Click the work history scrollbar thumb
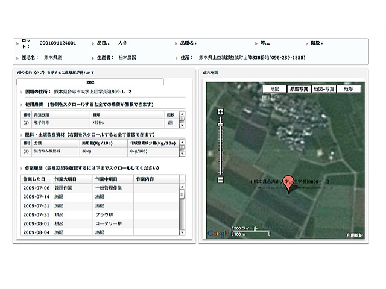The image size is (386, 289). (x=182, y=195)
